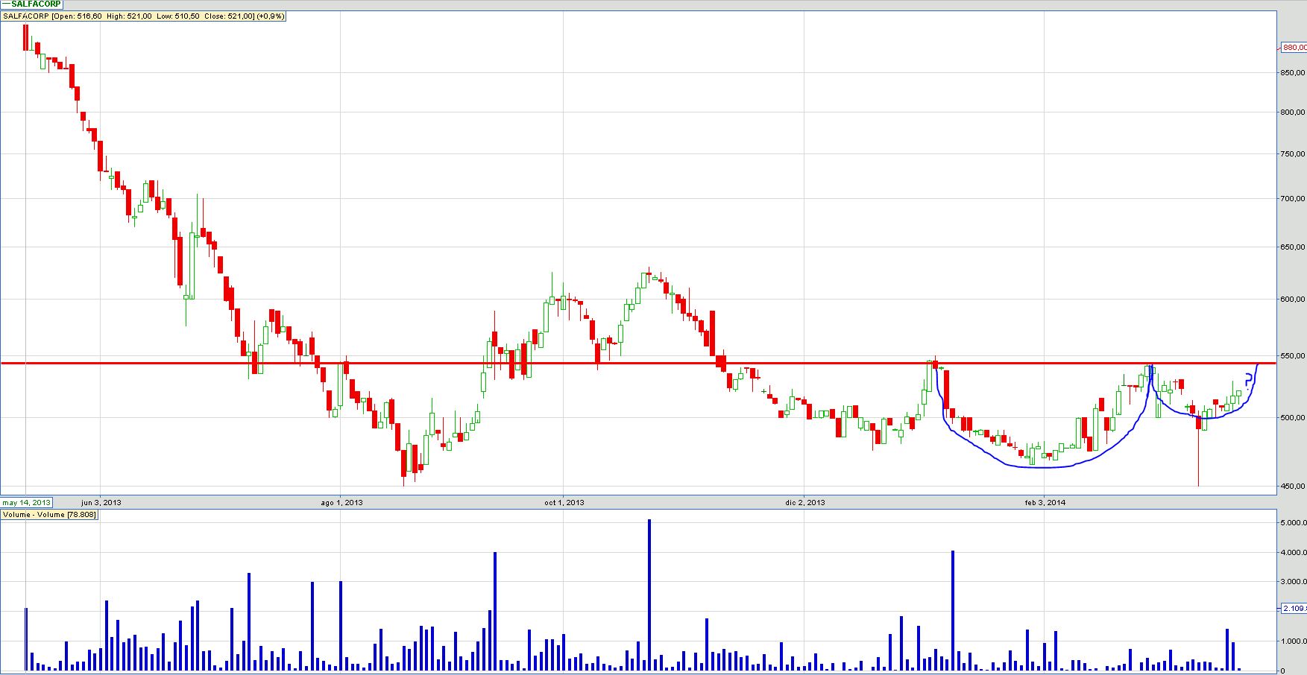
Task: Click the tallest volume bar near 5.000
Action: coord(649,595)
